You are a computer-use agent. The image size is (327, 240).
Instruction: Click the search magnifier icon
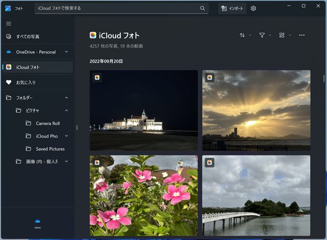(x=203, y=8)
